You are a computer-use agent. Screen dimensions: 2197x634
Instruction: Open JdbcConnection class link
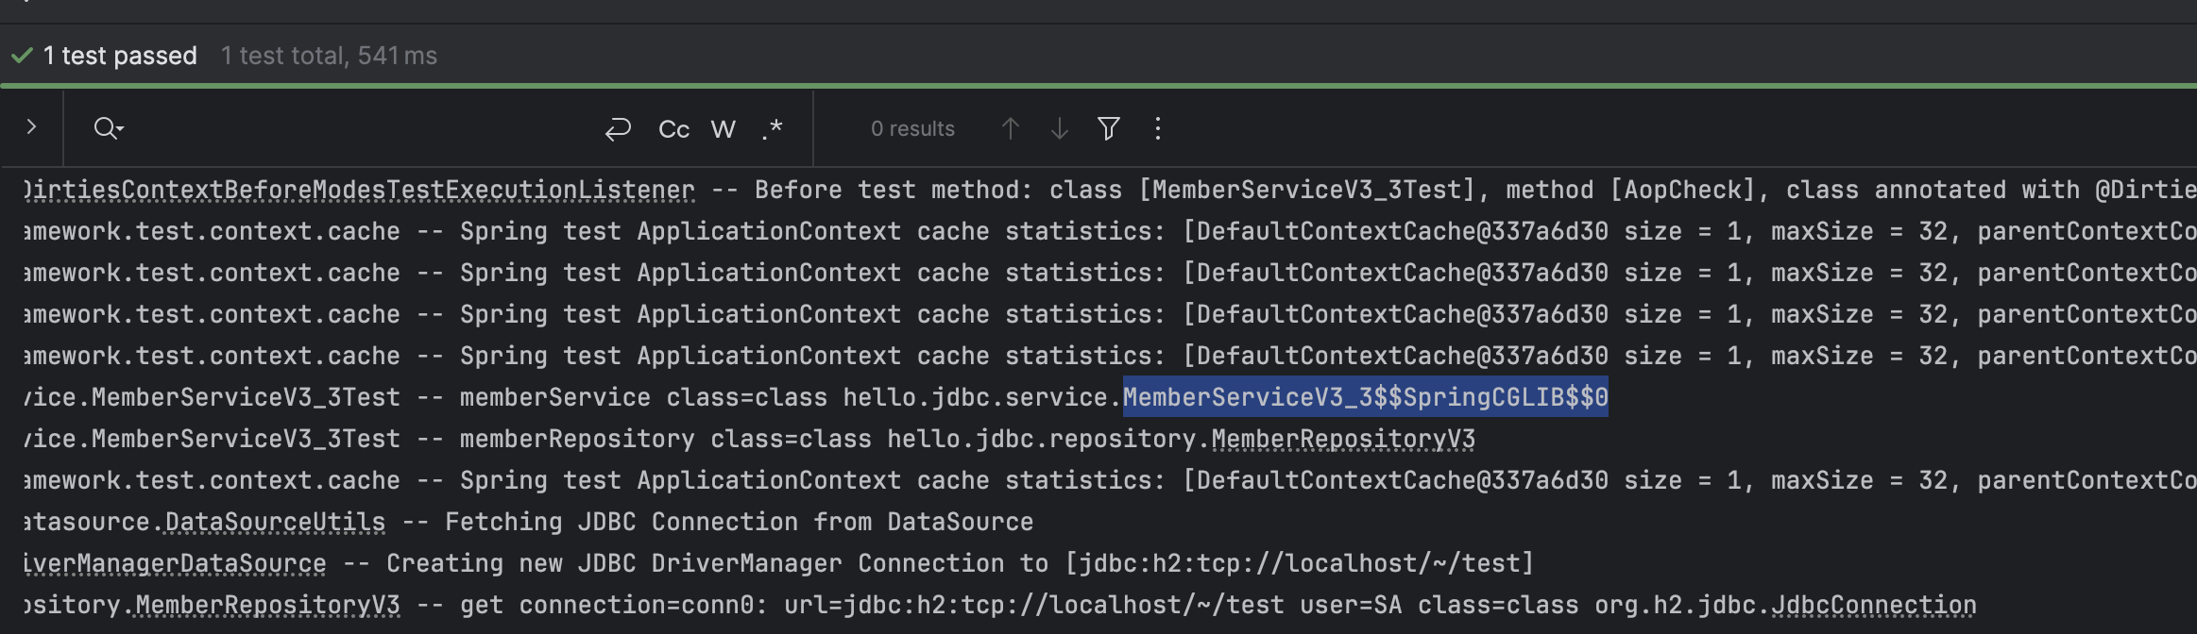coord(1874,605)
